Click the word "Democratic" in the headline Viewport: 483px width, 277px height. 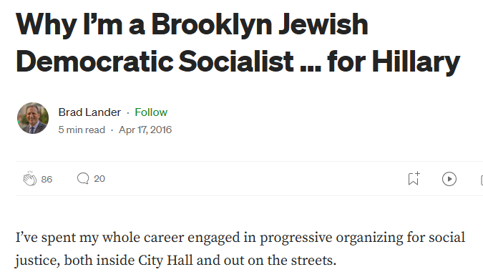pos(95,61)
